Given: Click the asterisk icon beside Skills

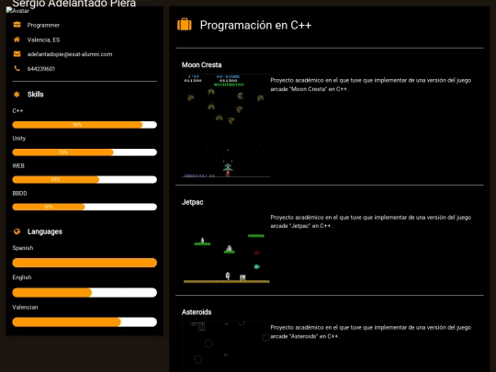Looking at the screenshot, I should click(17, 94).
